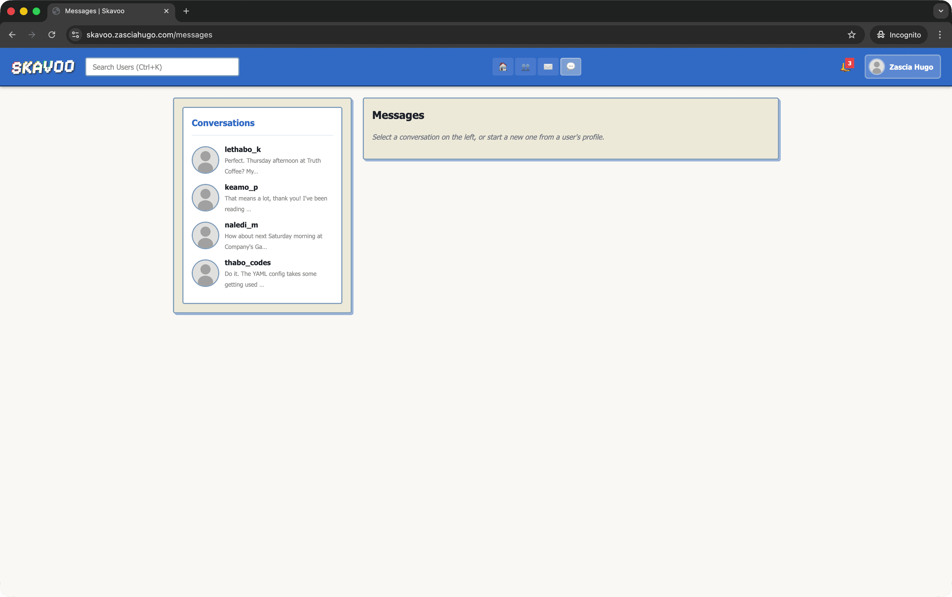This screenshot has width=952, height=597.
Task: Open Chrome three-dot menu
Action: [x=939, y=35]
